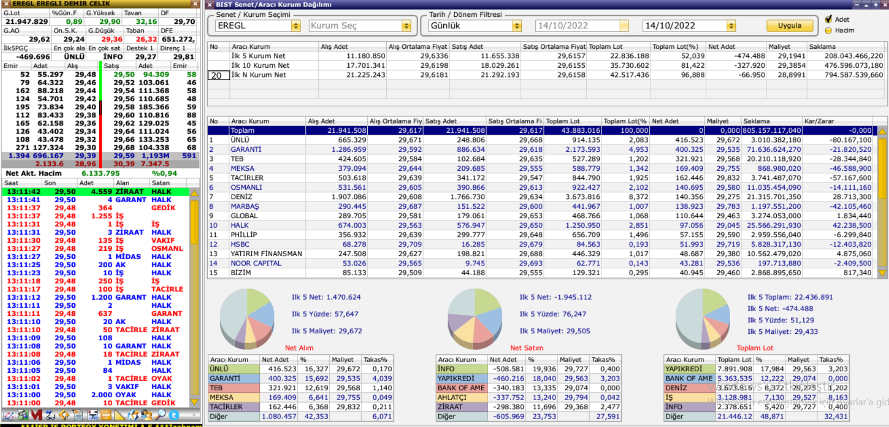889x427 pixels.
Task: Click the orange X icon left of EREGL EREGLI DEMIR CELIK
Action: click(x=5, y=4)
